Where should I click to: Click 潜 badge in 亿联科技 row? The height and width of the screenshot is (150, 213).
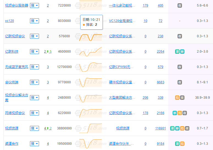coord(177,52)
